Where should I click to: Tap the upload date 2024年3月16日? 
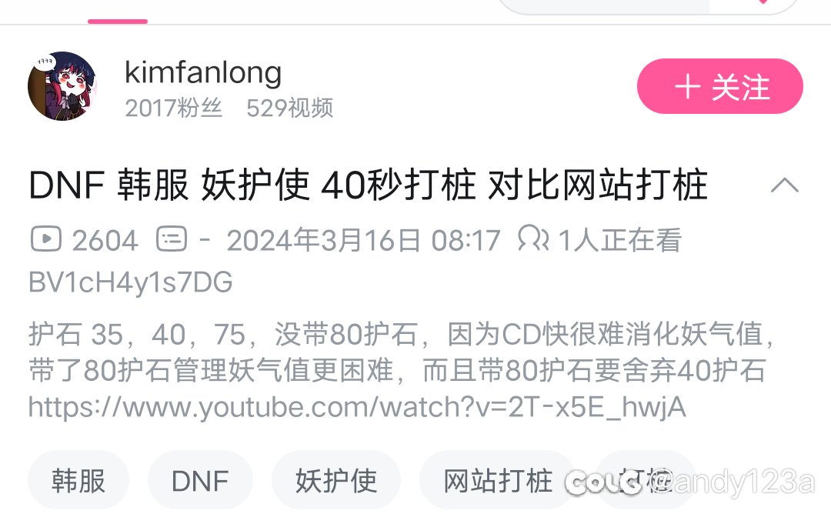(x=324, y=239)
